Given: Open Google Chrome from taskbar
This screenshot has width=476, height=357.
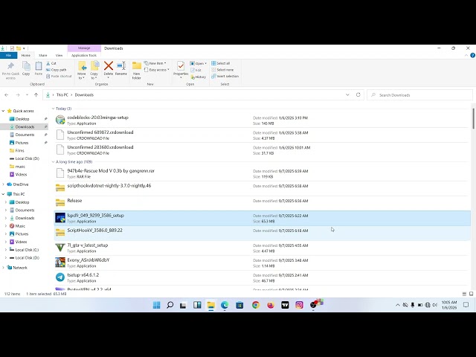Looking at the screenshot, I should click(x=256, y=305).
